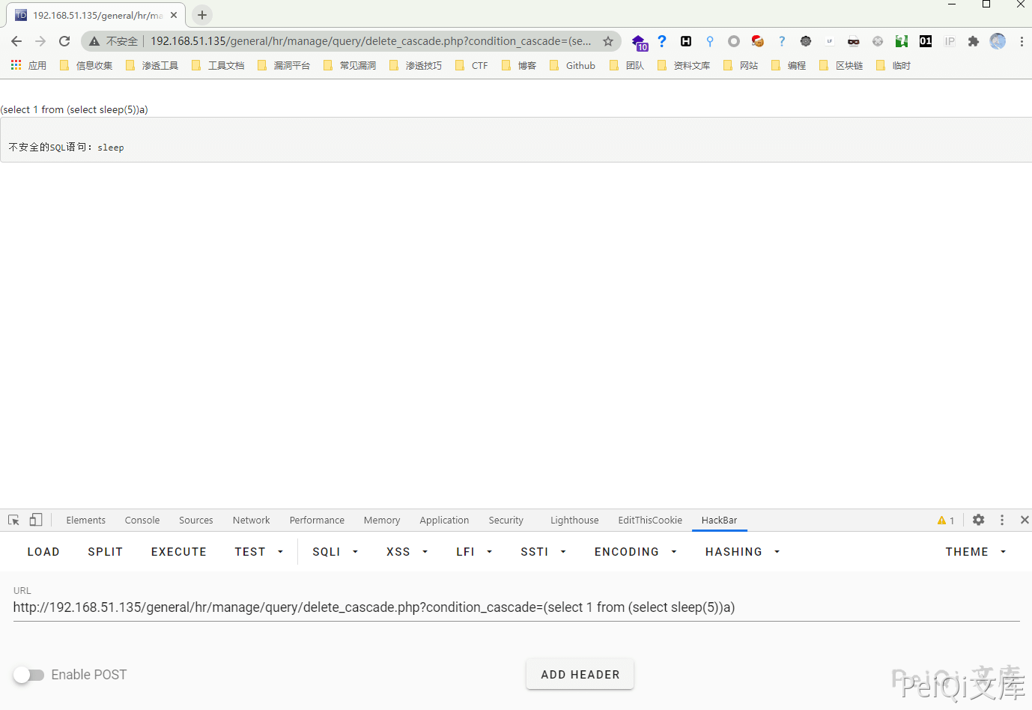Image resolution: width=1032 pixels, height=710 pixels.
Task: Open the 信息收集 bookmark folder
Action: click(x=86, y=65)
